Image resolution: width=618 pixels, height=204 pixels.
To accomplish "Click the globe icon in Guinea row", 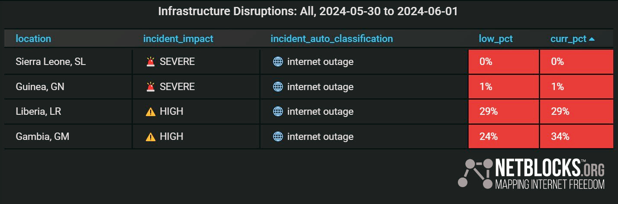I will (x=278, y=87).
